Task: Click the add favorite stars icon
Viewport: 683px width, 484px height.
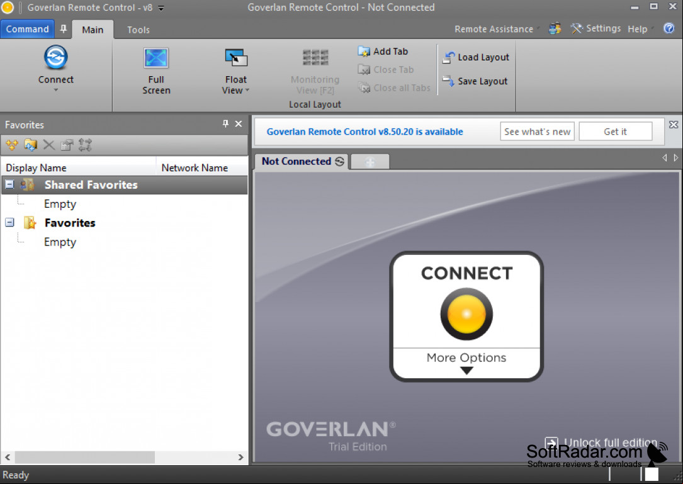Action: pyautogui.click(x=12, y=145)
